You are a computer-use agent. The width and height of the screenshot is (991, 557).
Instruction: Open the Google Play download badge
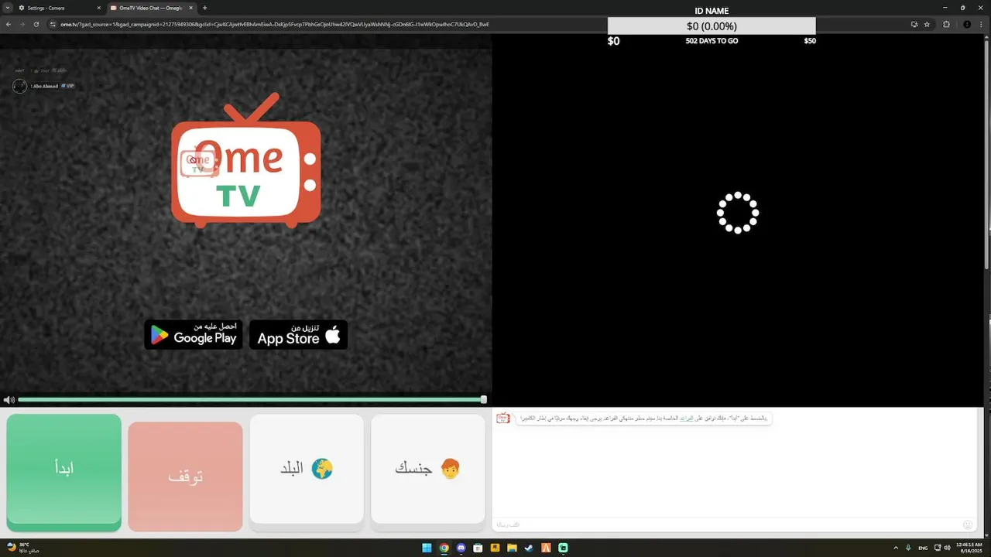194,334
